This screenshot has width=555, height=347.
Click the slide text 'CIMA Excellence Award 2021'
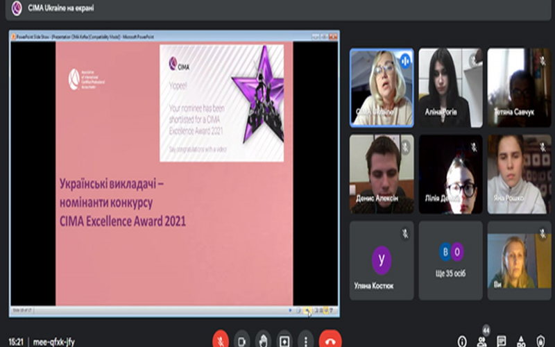pyautogui.click(x=123, y=221)
